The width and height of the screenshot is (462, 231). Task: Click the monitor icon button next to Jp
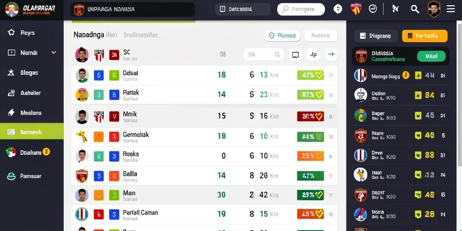click(295, 55)
